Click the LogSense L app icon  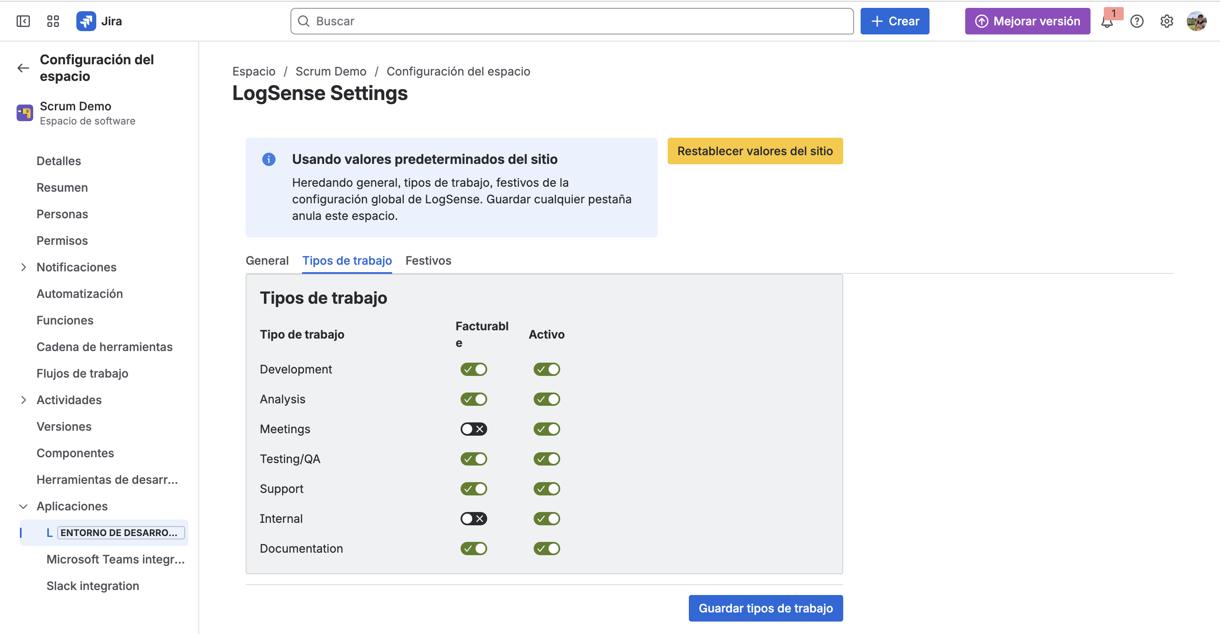(x=49, y=533)
